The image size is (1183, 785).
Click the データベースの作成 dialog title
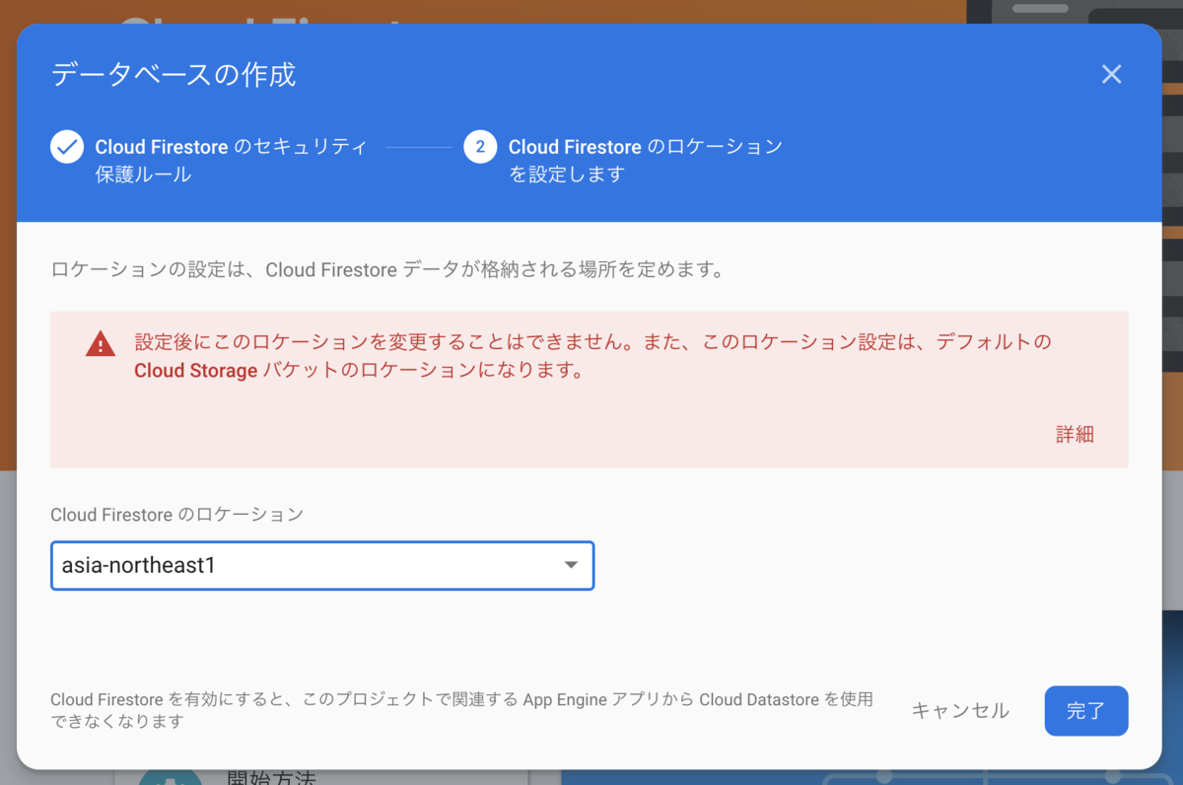click(174, 74)
